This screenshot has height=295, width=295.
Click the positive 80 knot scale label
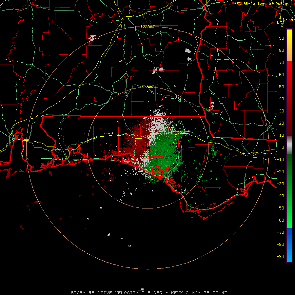click(x=282, y=50)
